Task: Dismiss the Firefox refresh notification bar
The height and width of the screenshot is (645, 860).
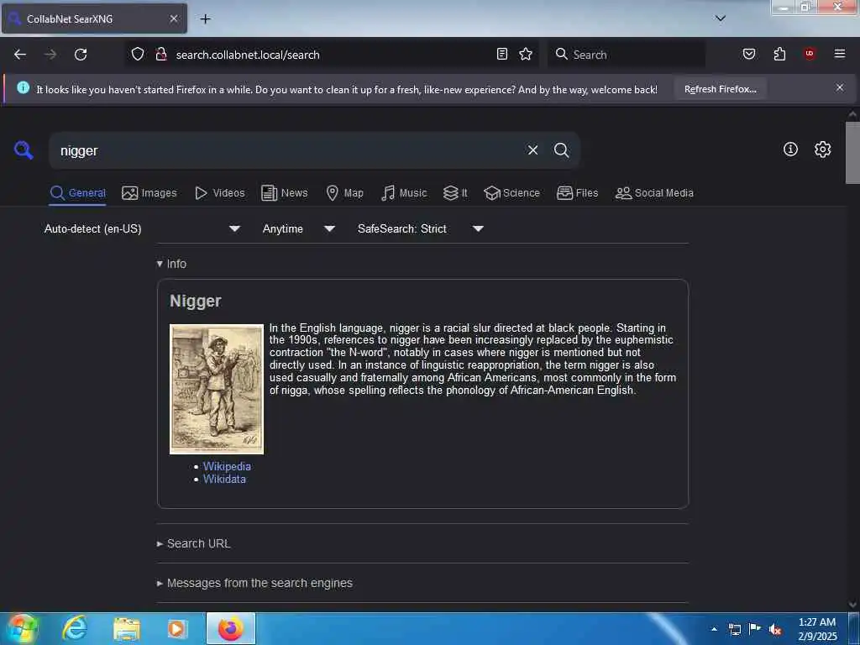Action: coord(840,87)
